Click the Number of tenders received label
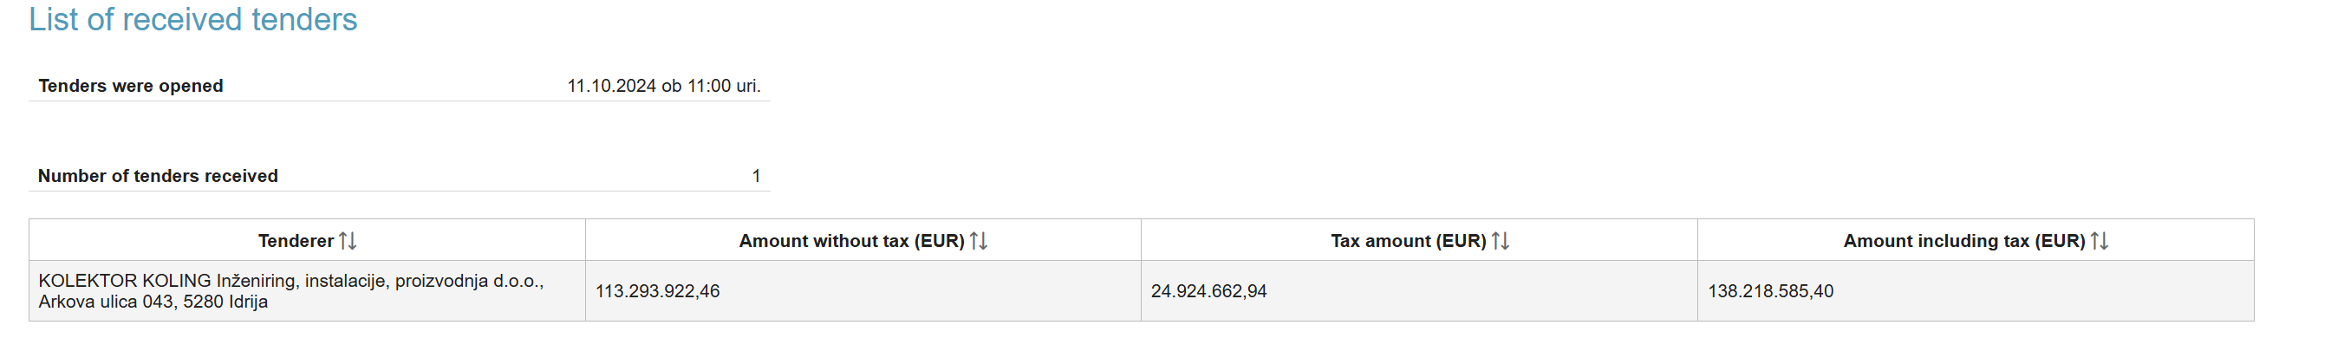 coord(158,177)
